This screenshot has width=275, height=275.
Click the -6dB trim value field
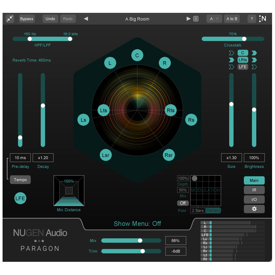176,251
